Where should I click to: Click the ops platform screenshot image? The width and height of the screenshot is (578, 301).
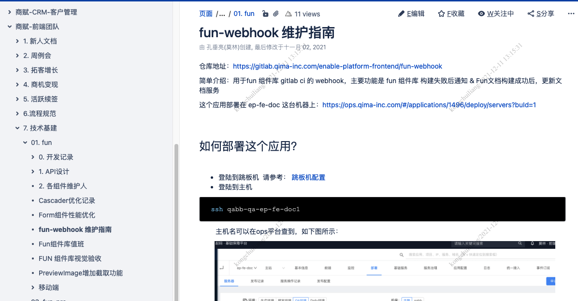point(385,271)
